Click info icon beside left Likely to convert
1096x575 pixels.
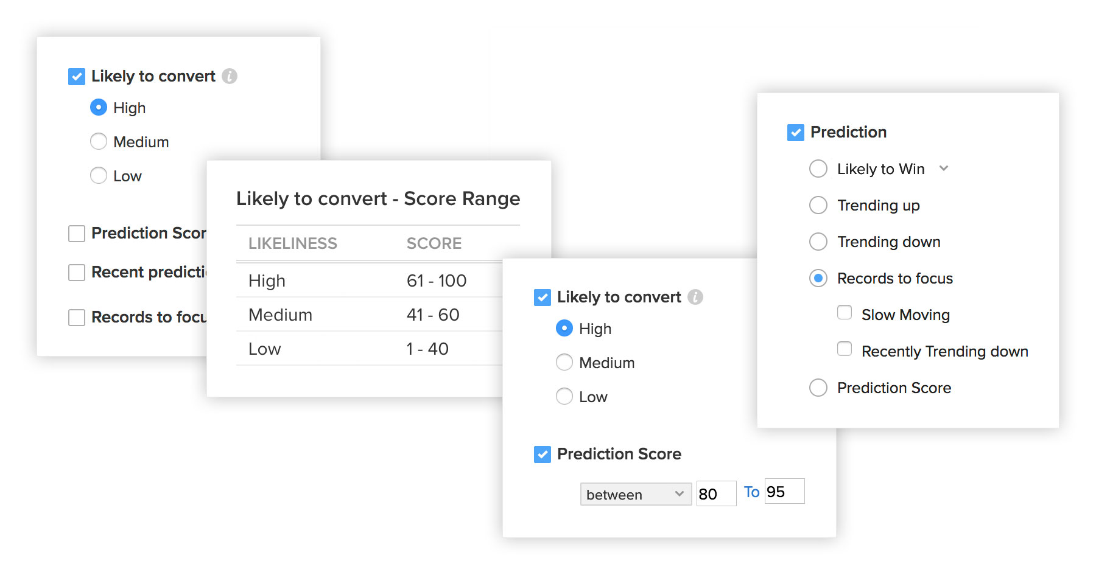(230, 76)
